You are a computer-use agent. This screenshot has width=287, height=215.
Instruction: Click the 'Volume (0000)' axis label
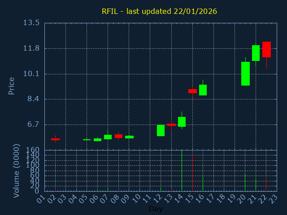tap(17, 171)
